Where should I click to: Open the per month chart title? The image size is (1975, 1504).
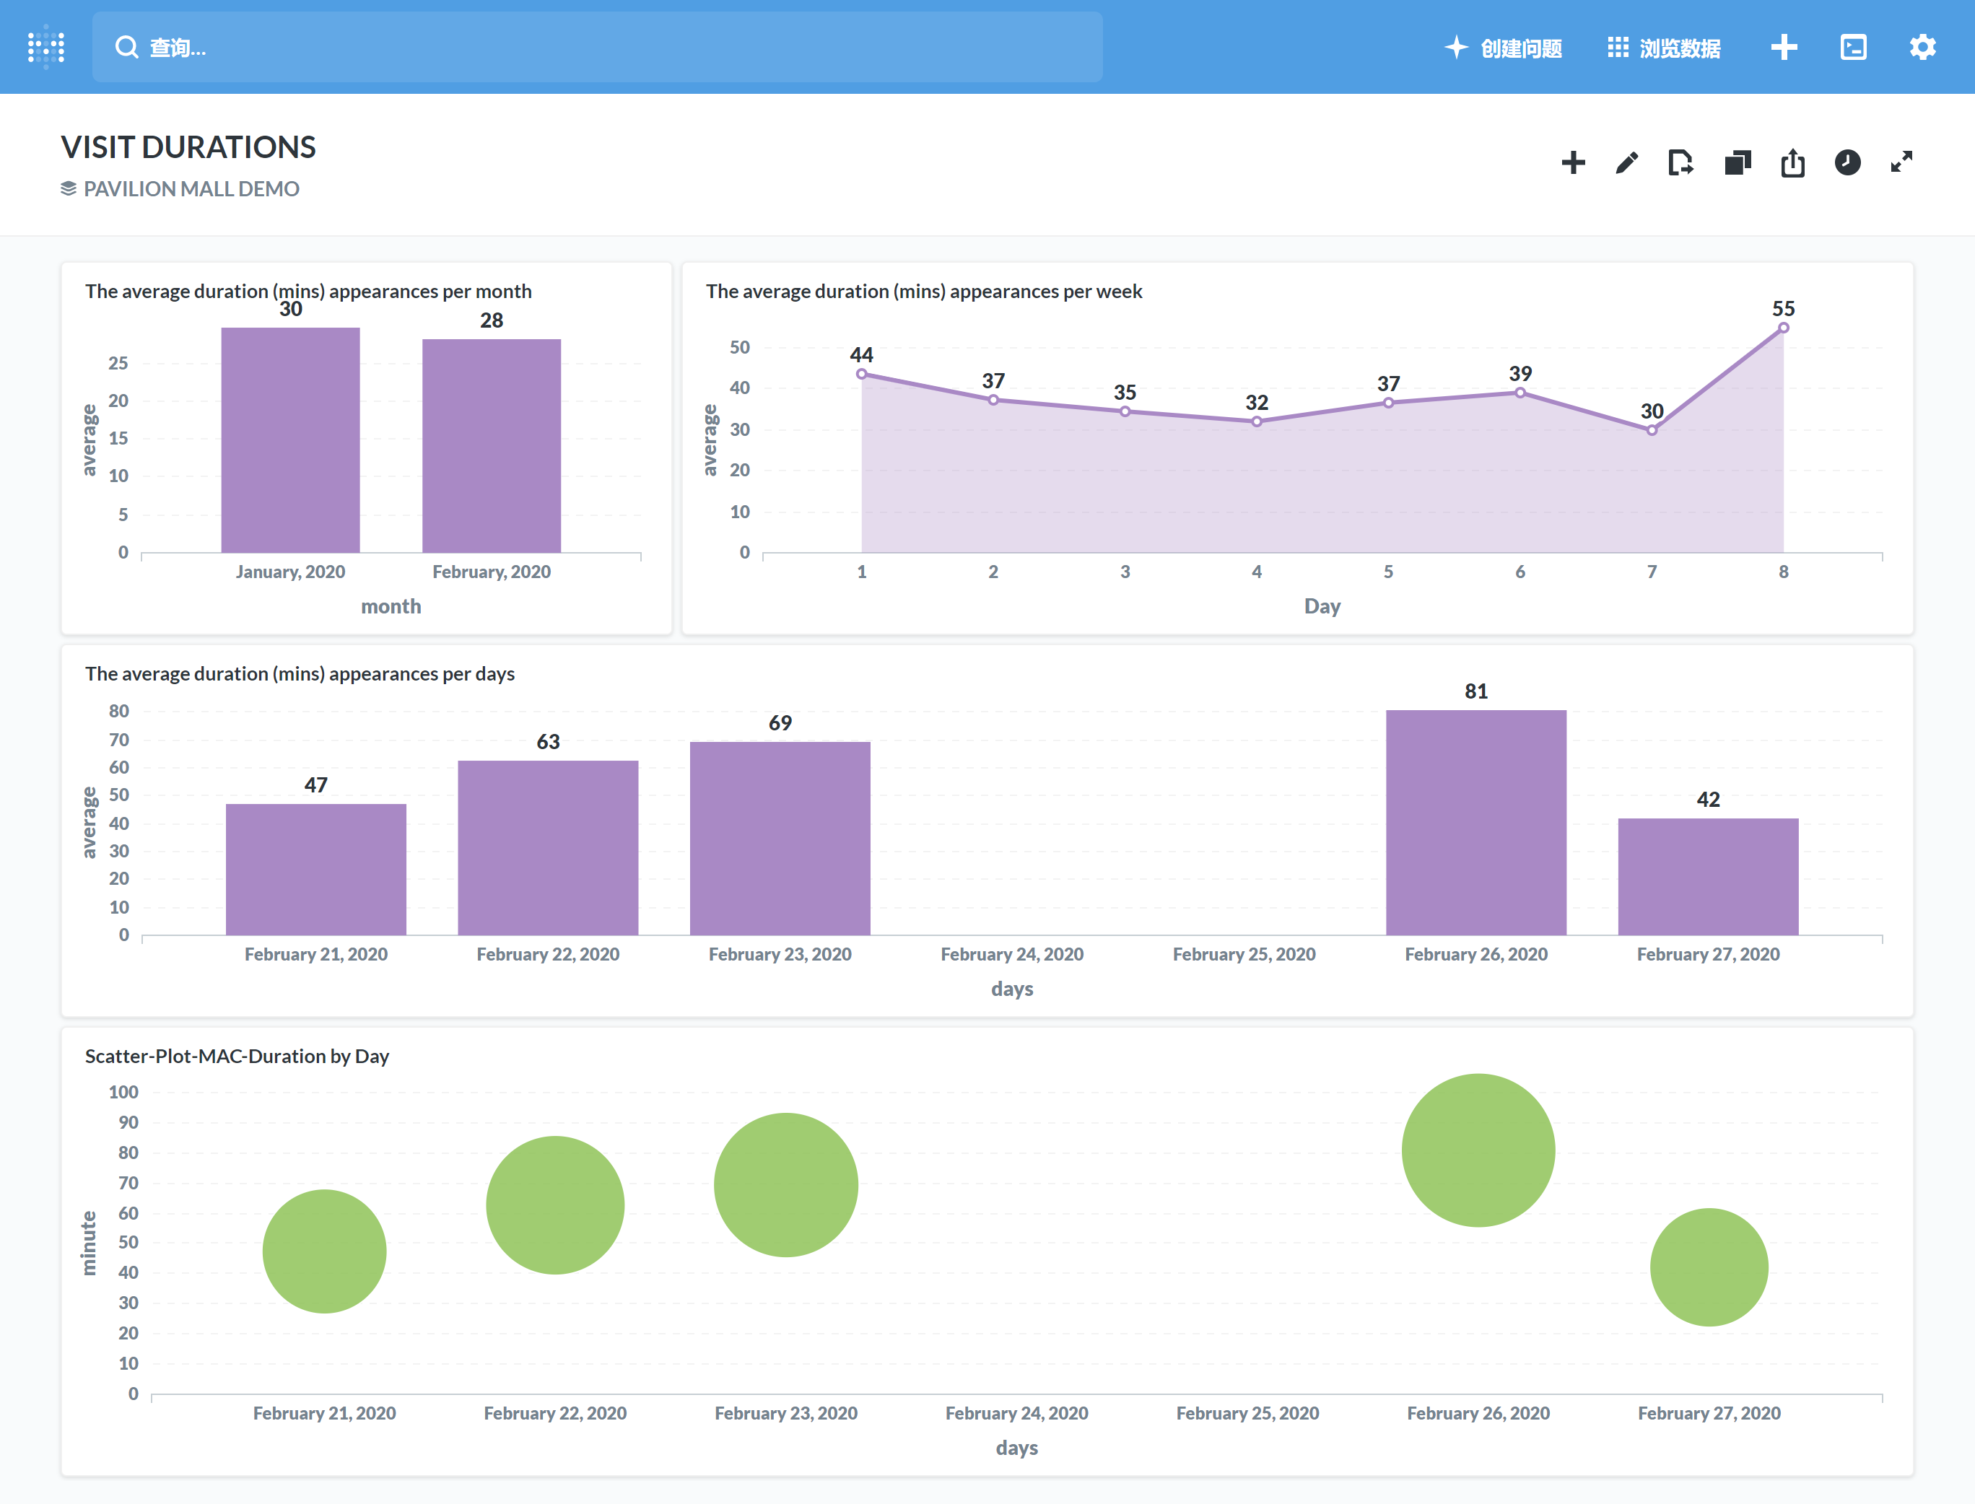(308, 291)
